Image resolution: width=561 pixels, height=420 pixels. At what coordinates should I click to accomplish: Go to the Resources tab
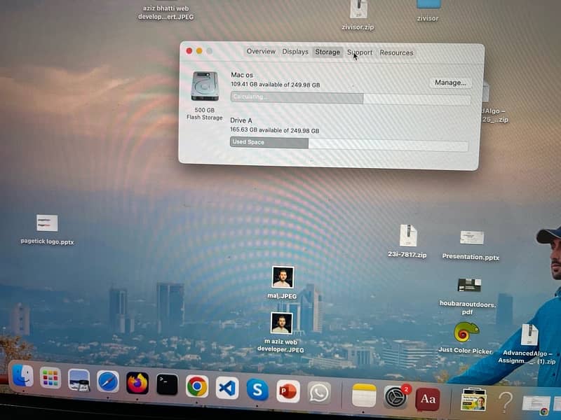click(396, 52)
